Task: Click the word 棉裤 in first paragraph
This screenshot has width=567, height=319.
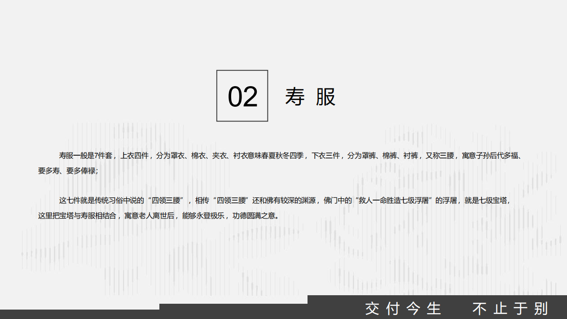Action: coord(389,156)
